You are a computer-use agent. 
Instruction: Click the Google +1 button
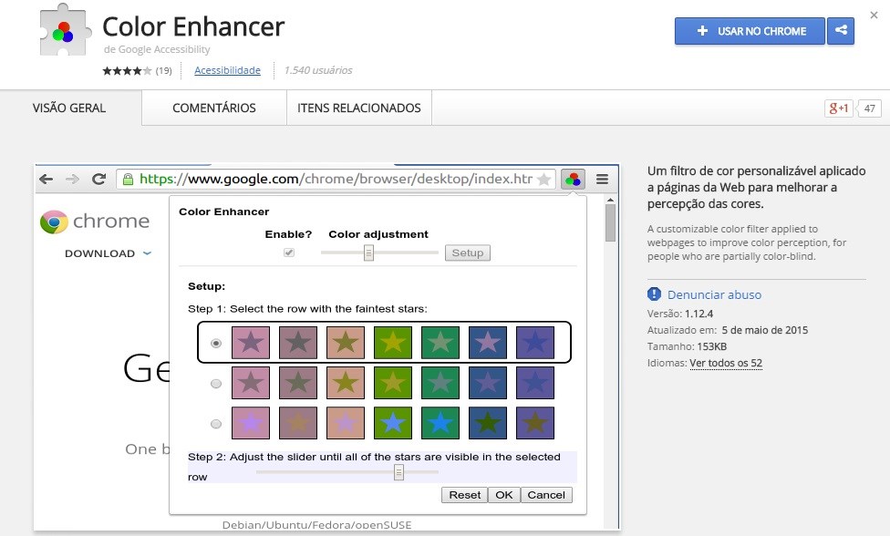click(838, 108)
